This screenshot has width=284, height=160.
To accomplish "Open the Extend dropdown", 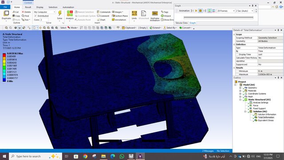I will pyautogui.click(x=155, y=28).
